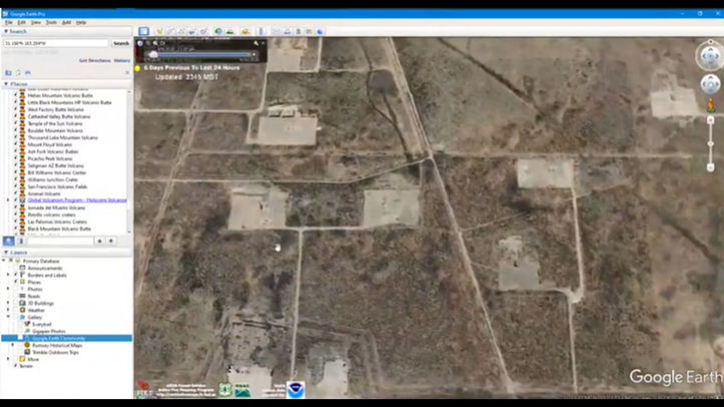Click the Street View pegman icon
The image size is (724, 407).
710,105
